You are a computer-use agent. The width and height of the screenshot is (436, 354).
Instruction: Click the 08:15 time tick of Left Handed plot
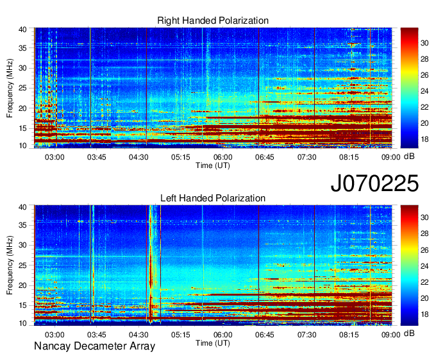[349, 335]
